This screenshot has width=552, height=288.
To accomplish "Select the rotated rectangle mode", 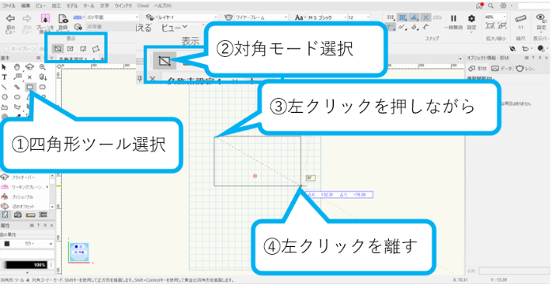I will coord(96,49).
